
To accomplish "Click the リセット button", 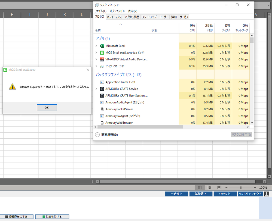I will click(x=225, y=194).
